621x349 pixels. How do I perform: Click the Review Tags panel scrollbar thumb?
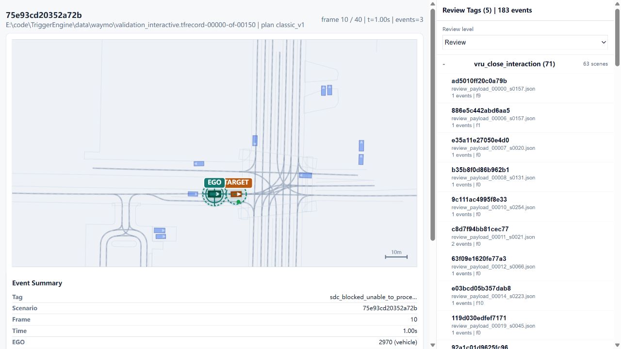click(618, 36)
